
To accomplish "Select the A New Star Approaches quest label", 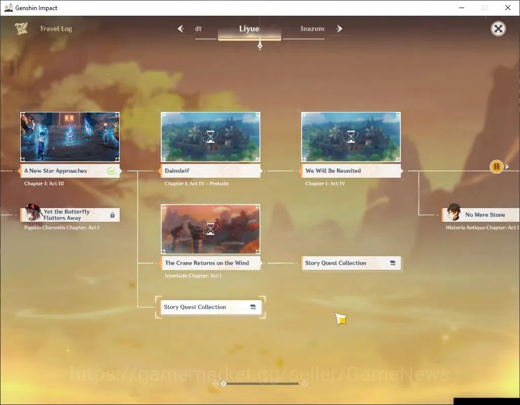I will tap(70, 171).
